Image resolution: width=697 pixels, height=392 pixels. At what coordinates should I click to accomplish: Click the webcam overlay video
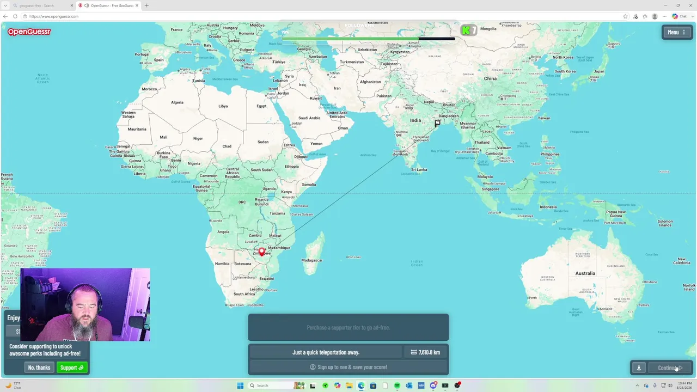click(85, 304)
